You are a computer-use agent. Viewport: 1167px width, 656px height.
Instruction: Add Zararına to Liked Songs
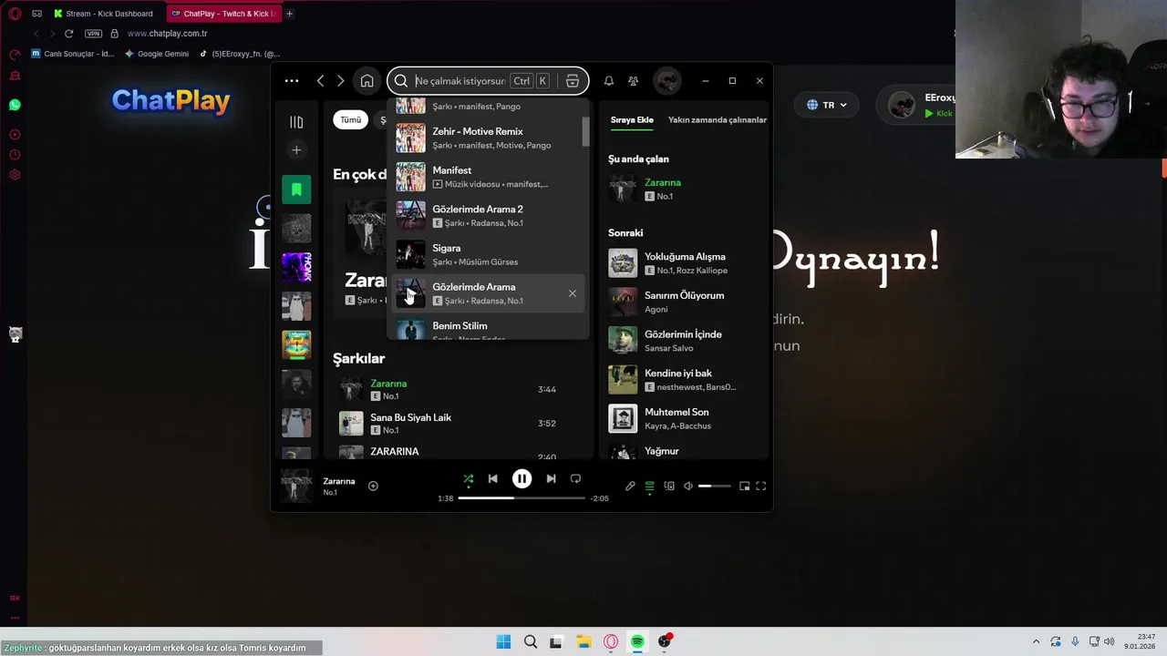(373, 487)
